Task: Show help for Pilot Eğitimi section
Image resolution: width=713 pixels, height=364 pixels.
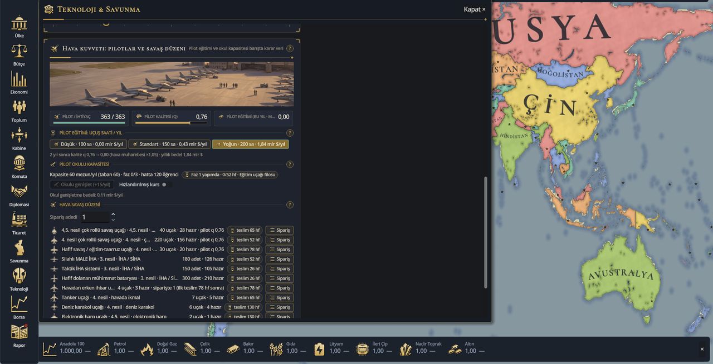Action: [290, 133]
